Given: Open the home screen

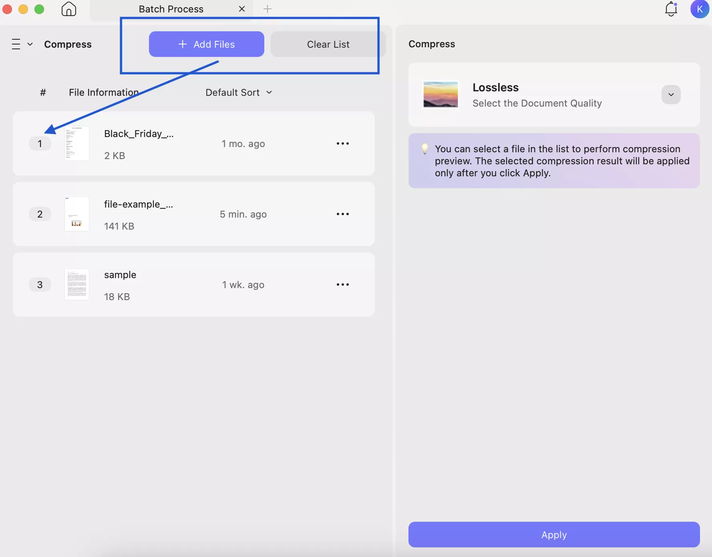Looking at the screenshot, I should pos(68,9).
